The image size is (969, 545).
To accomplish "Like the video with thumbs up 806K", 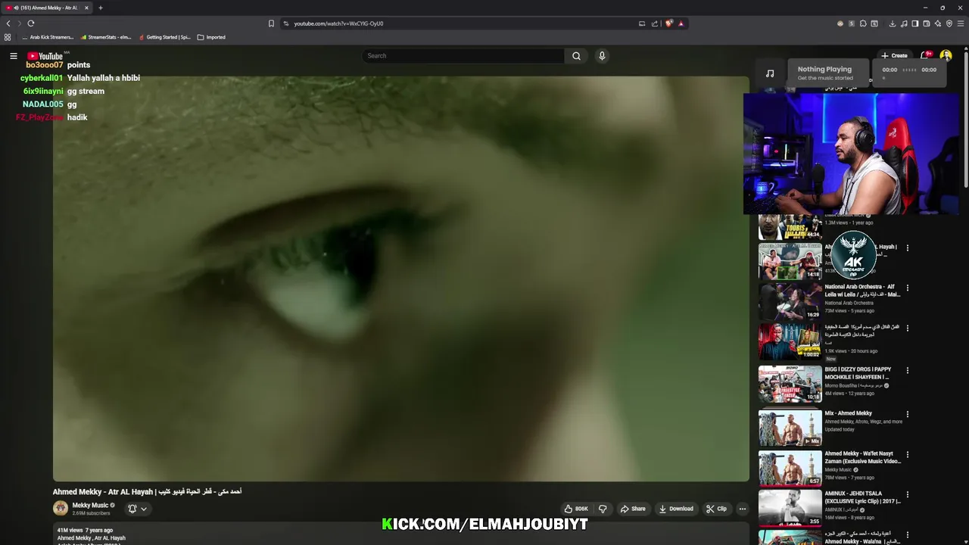I will tap(576, 509).
